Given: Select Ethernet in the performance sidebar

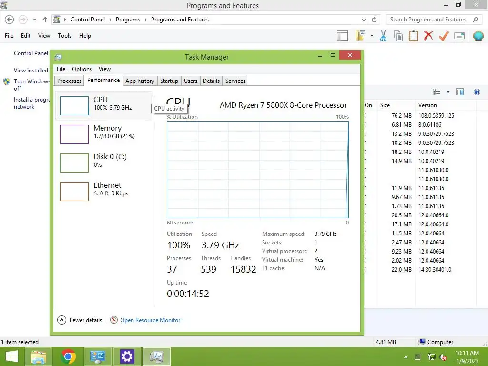Looking at the screenshot, I should pos(103,192).
